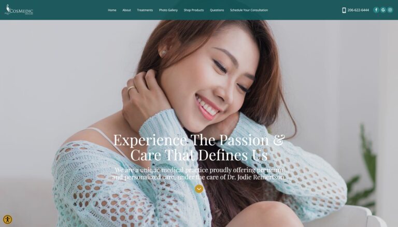
Task: Click the mobile phone icon
Action: [344, 10]
